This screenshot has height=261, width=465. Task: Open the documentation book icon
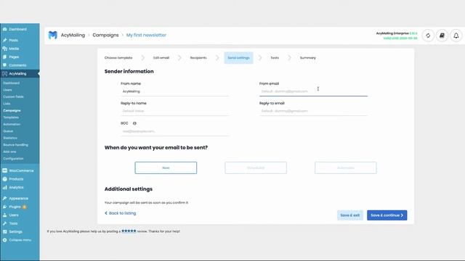point(442,36)
